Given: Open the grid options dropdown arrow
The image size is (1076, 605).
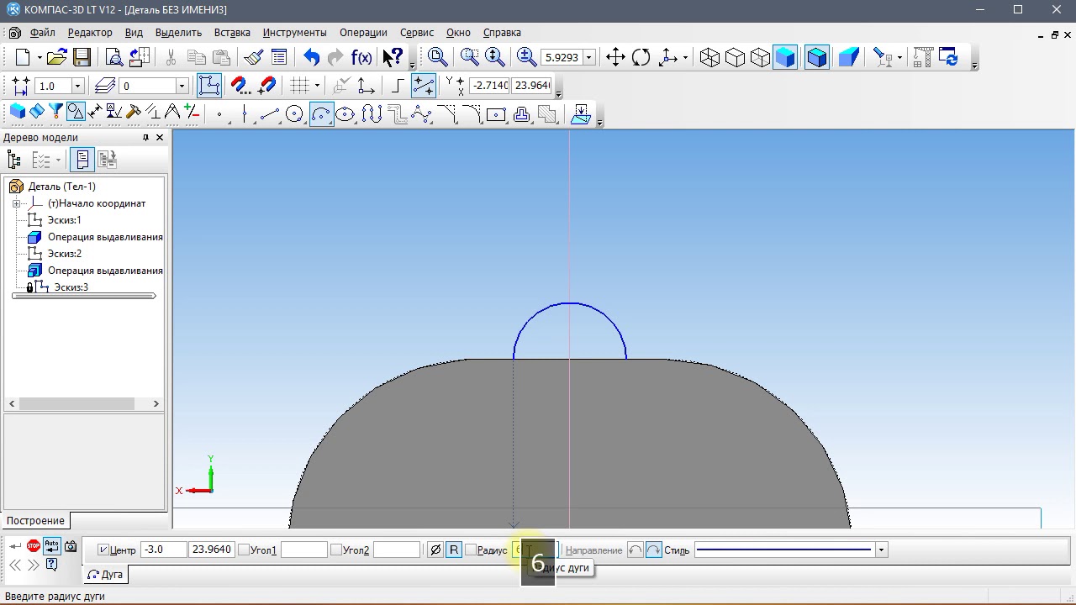Looking at the screenshot, I should pos(317,86).
